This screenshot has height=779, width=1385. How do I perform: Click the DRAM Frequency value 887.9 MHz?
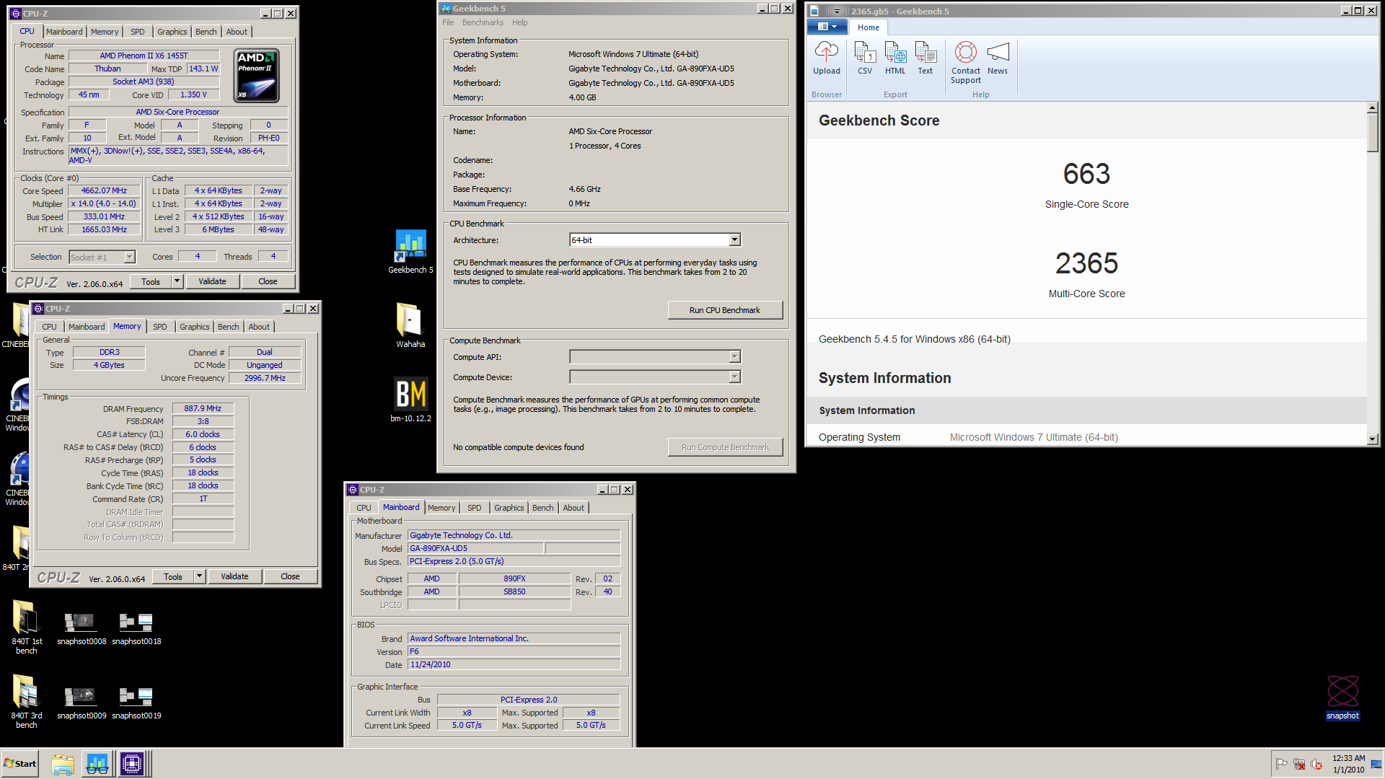click(x=203, y=408)
